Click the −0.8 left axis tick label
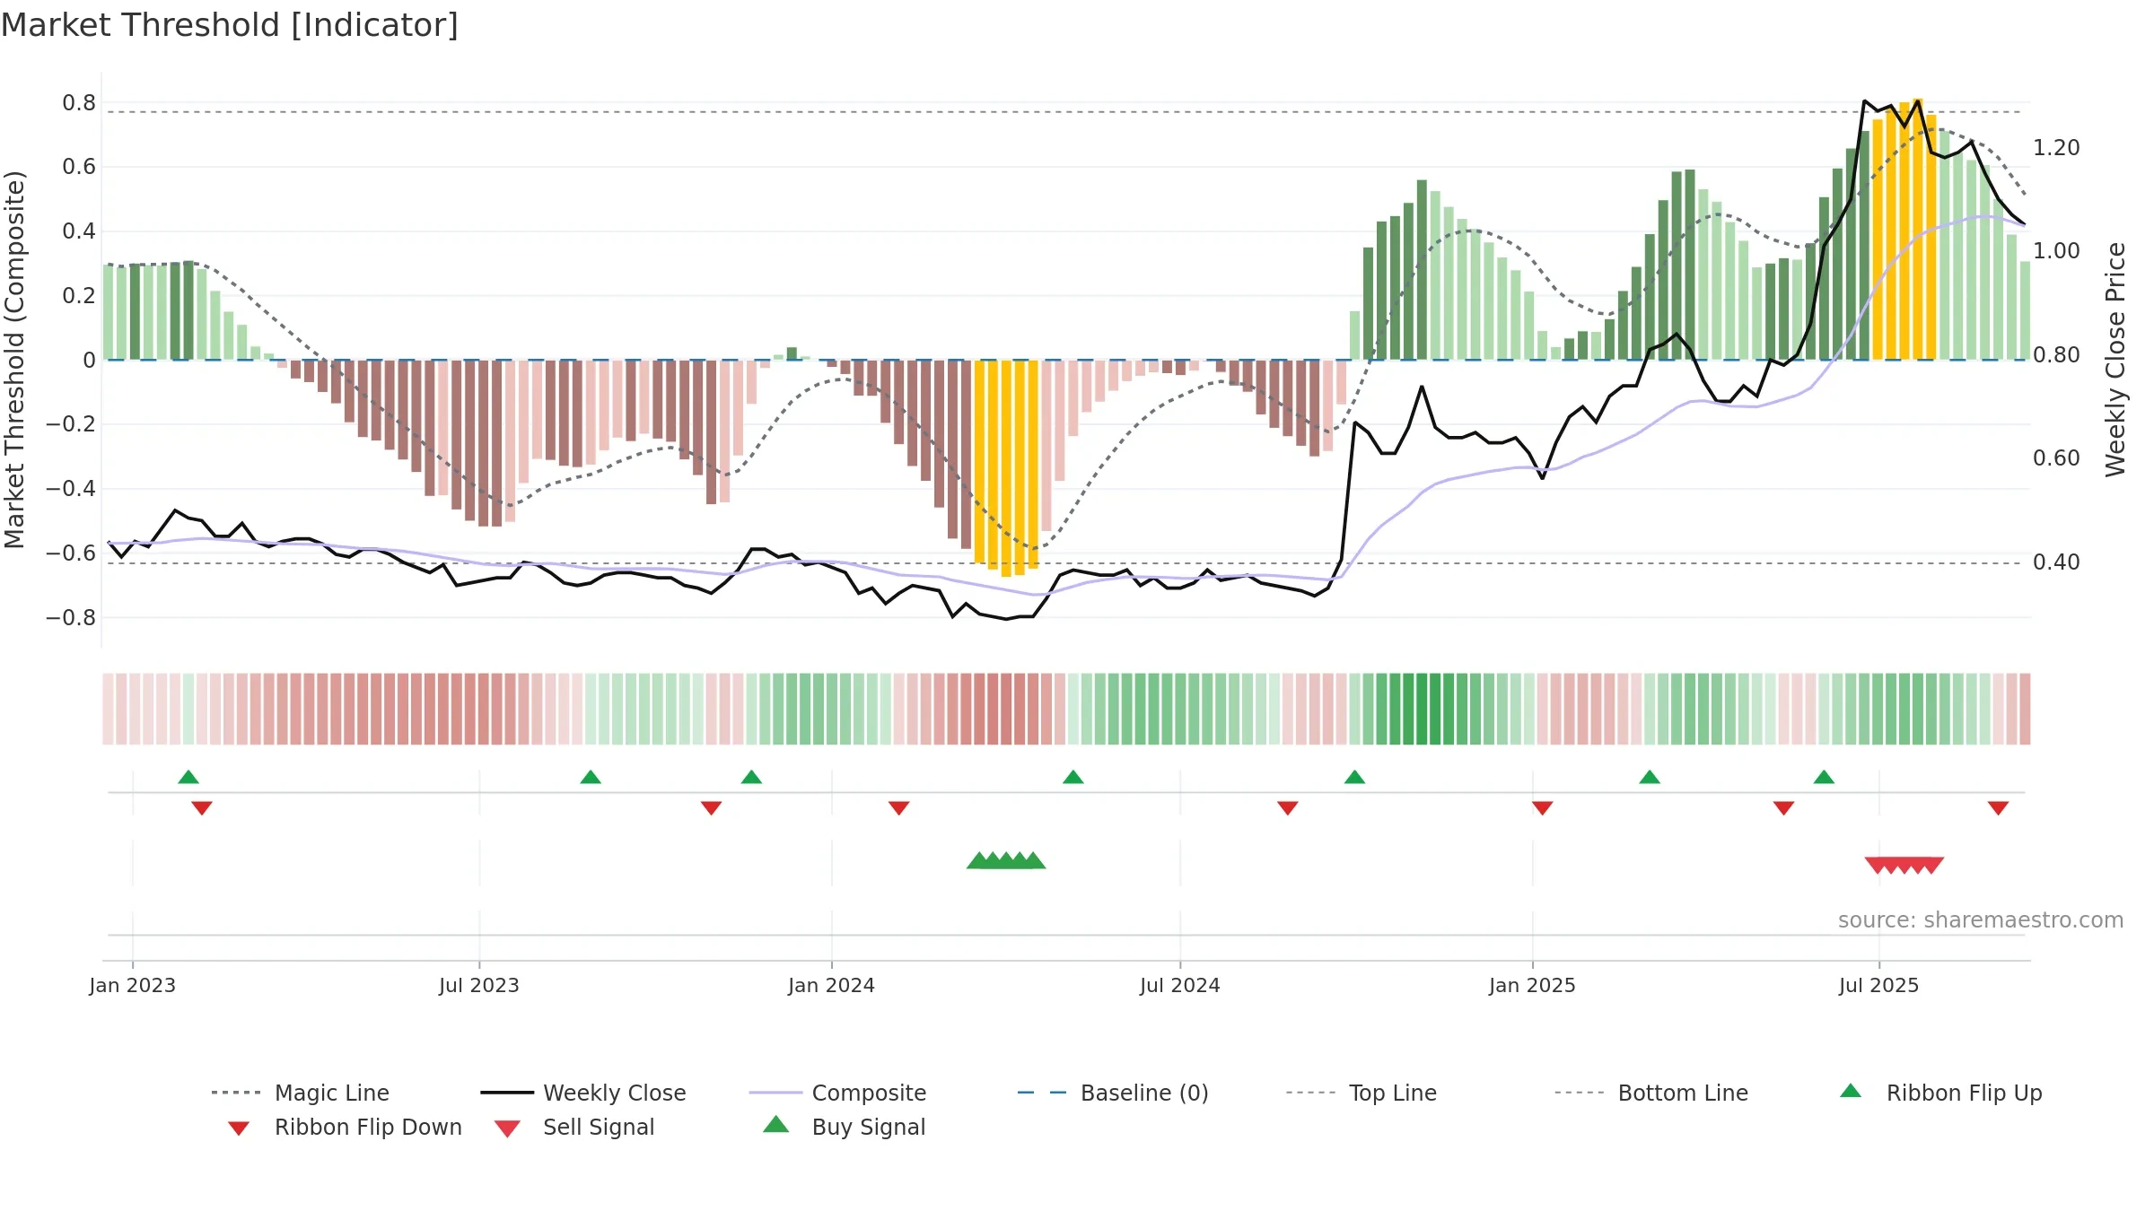 [x=71, y=617]
